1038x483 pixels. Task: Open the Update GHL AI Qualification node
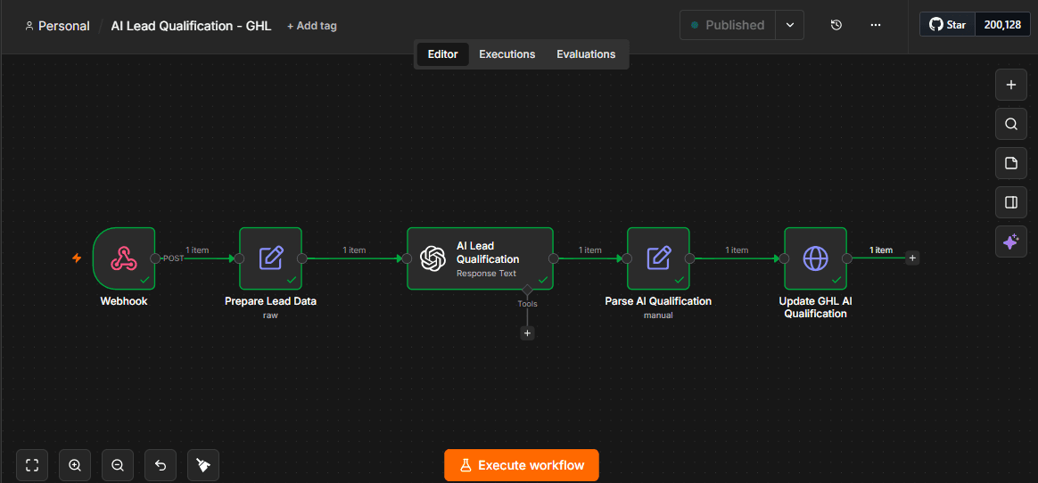tap(816, 258)
